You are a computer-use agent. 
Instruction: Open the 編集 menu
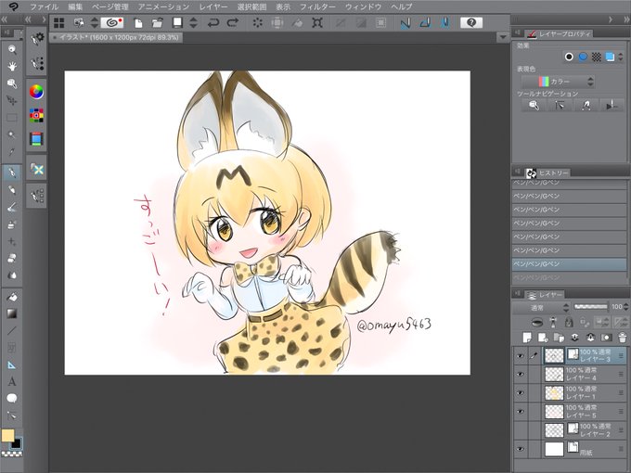(x=75, y=6)
